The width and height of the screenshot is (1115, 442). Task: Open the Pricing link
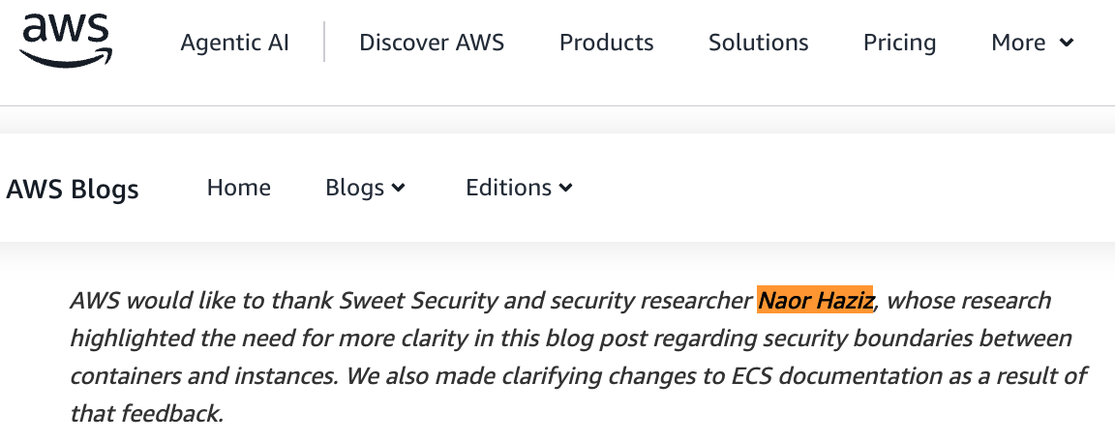[x=899, y=43]
